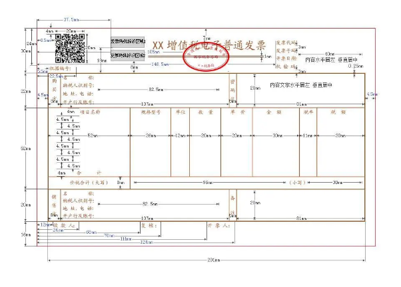Click the '合计' row label
This screenshot has height=287, width=401.
(89, 173)
